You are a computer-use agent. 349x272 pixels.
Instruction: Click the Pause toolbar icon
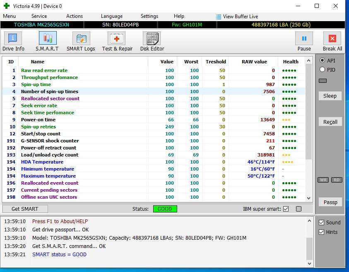pos(304,41)
